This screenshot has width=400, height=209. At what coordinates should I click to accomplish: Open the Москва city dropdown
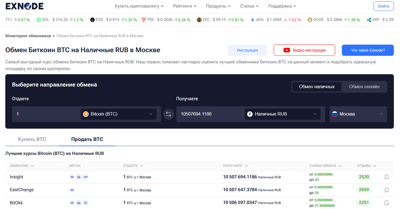coord(358,114)
